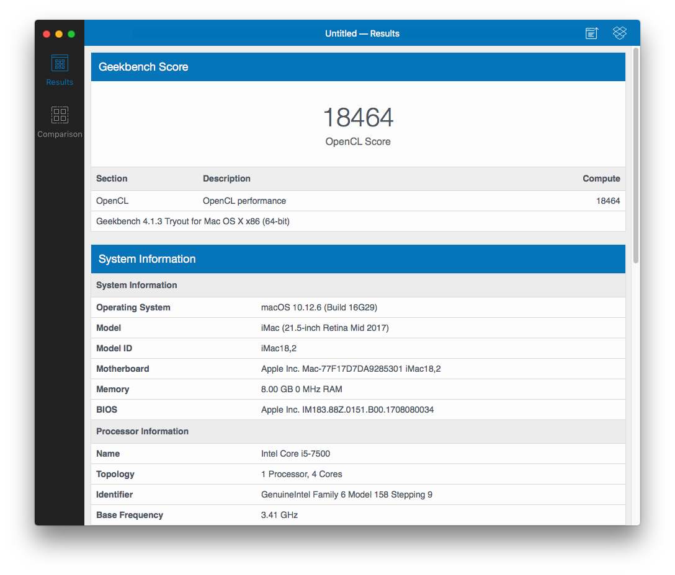Click the 8.00 GB Memory value
Screen dimensions: 675x575
tap(302, 389)
